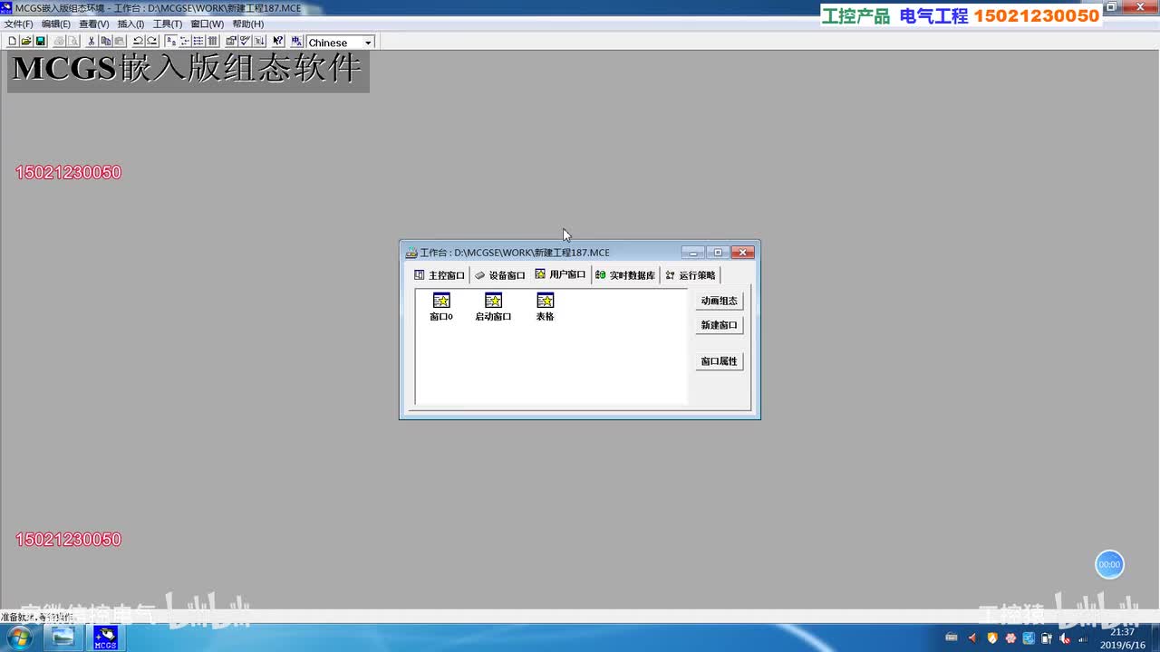Click the Copy toolbar icon
This screenshot has width=1160, height=652.
(x=105, y=42)
